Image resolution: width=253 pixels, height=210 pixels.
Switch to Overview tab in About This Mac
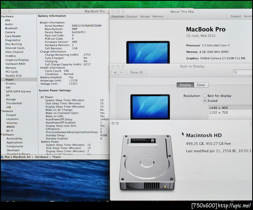pos(118,16)
